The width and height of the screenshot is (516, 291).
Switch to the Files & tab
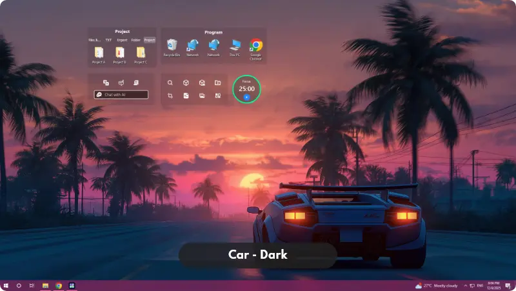[94, 40]
